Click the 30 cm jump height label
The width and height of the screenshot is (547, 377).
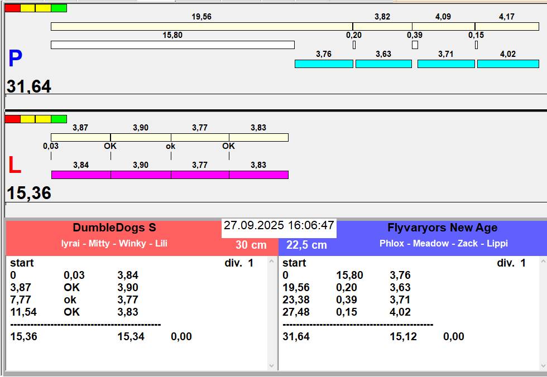point(251,245)
